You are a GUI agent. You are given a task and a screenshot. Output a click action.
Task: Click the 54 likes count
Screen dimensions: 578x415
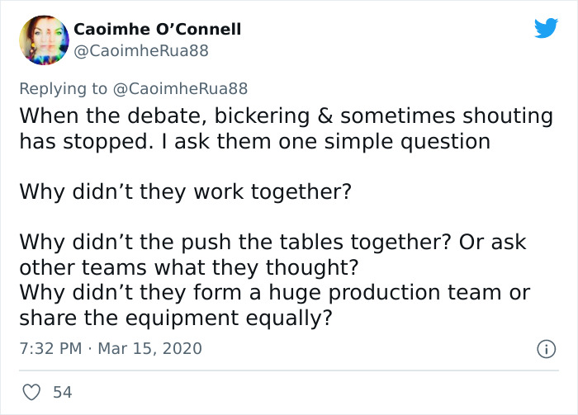[x=62, y=392]
